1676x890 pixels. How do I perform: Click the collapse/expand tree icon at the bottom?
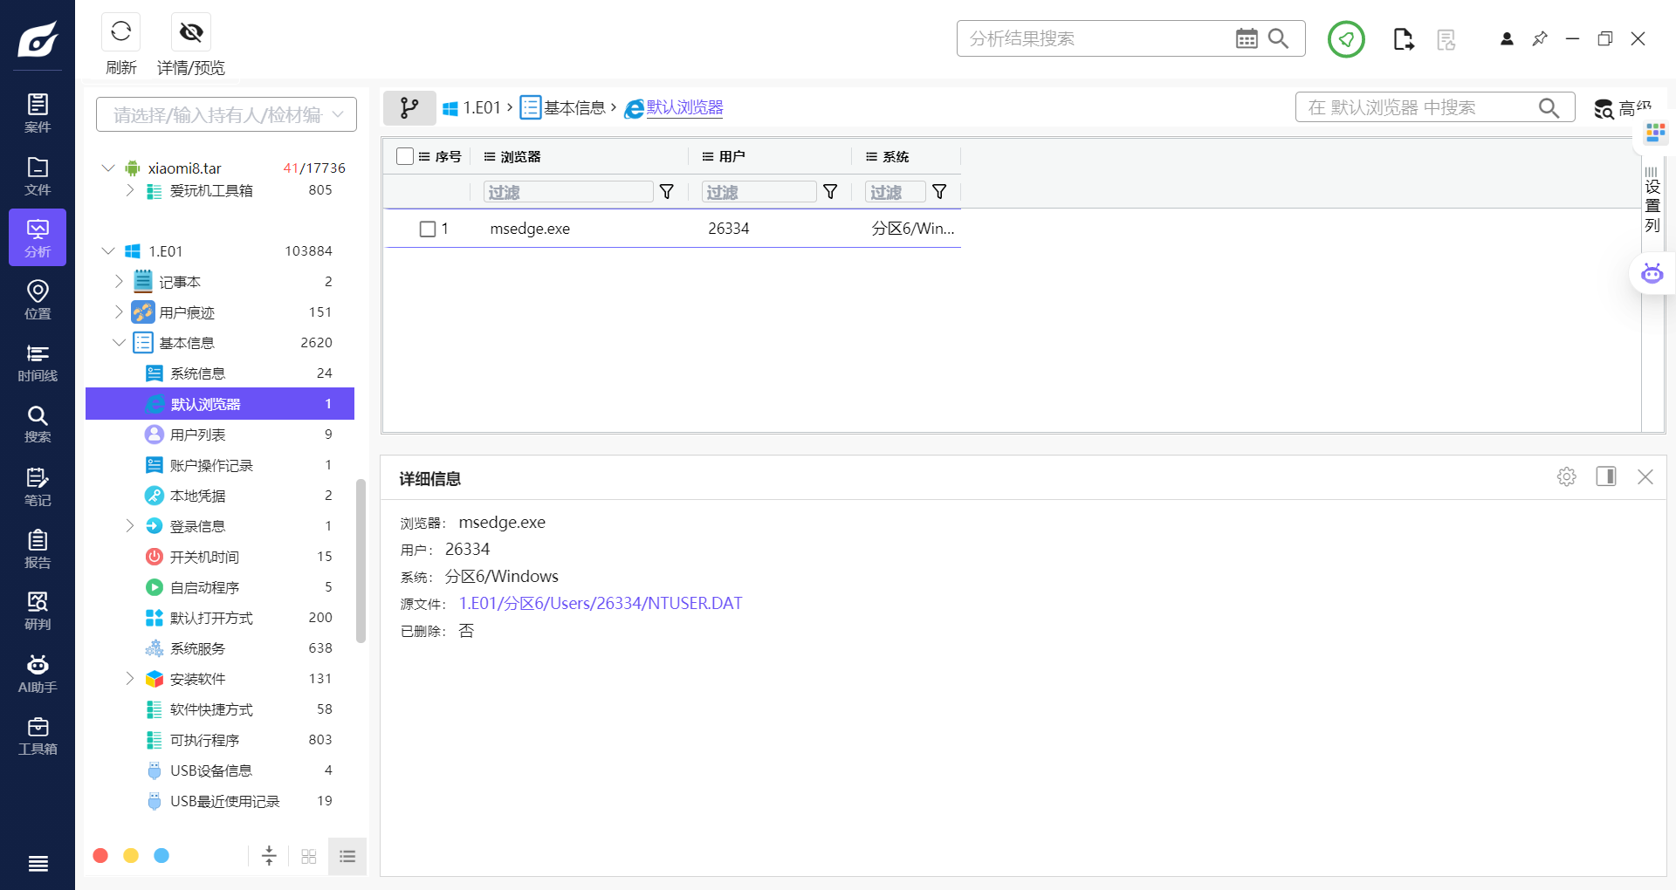coord(269,856)
